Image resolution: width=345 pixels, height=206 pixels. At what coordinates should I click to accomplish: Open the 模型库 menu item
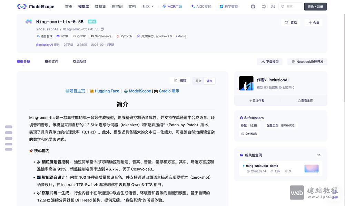[x=83, y=6]
